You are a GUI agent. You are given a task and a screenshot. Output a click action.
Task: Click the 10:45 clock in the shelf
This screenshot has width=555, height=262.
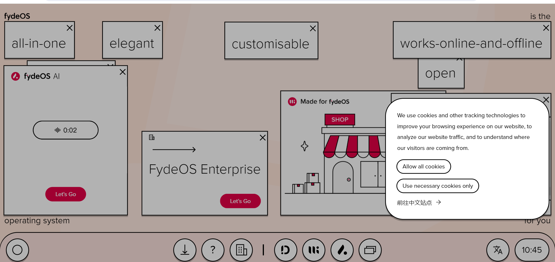(532, 250)
